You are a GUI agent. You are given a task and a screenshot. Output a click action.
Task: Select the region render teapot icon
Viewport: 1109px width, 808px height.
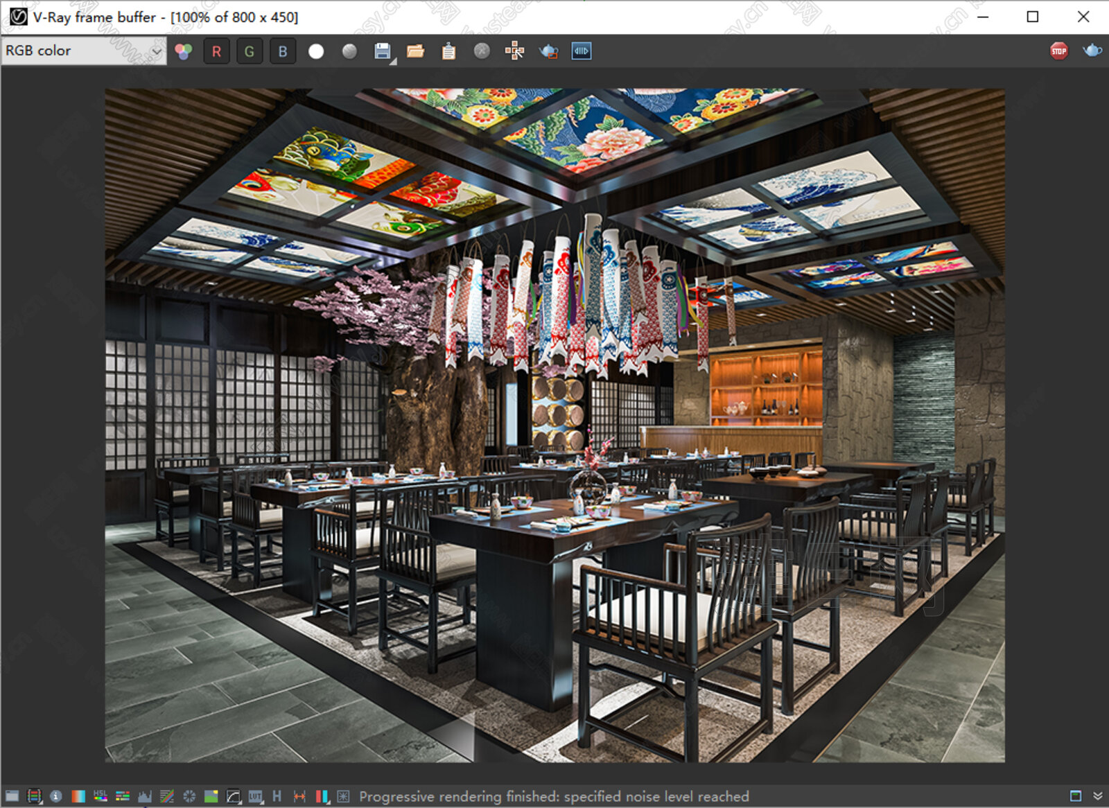tap(548, 51)
